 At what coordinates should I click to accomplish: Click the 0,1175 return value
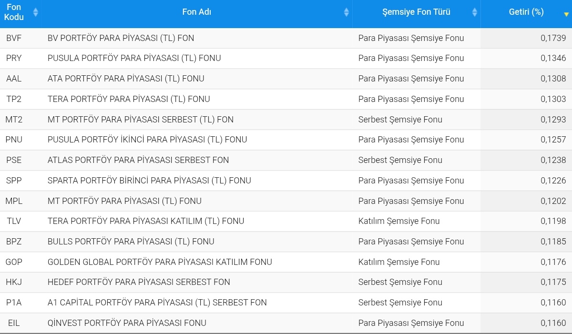pos(553,282)
